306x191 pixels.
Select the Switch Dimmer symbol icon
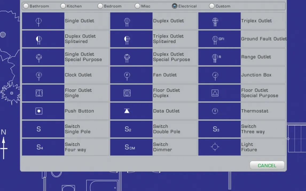[x=130, y=147]
